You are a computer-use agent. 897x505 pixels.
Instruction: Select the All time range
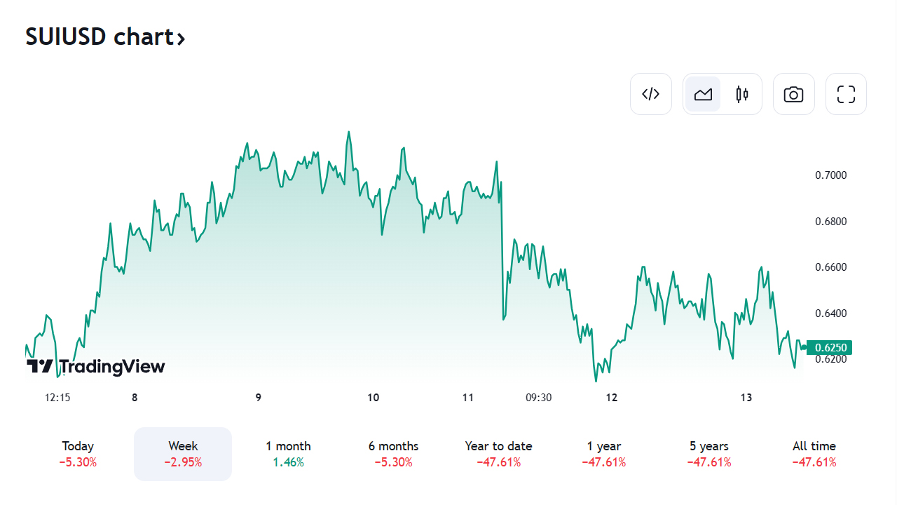814,454
